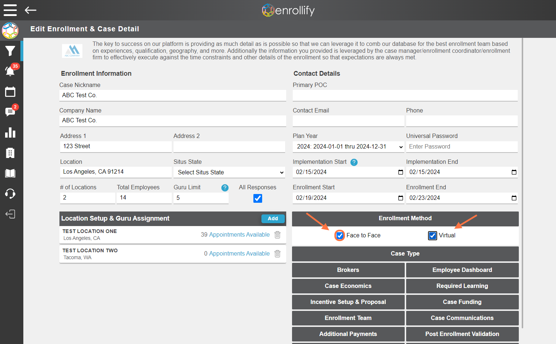Open chat messages with 2 badge
This screenshot has width=556, height=344.
10,111
